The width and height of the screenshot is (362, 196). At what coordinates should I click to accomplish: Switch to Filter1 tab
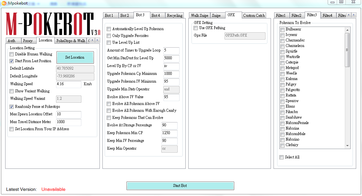coord(282,16)
